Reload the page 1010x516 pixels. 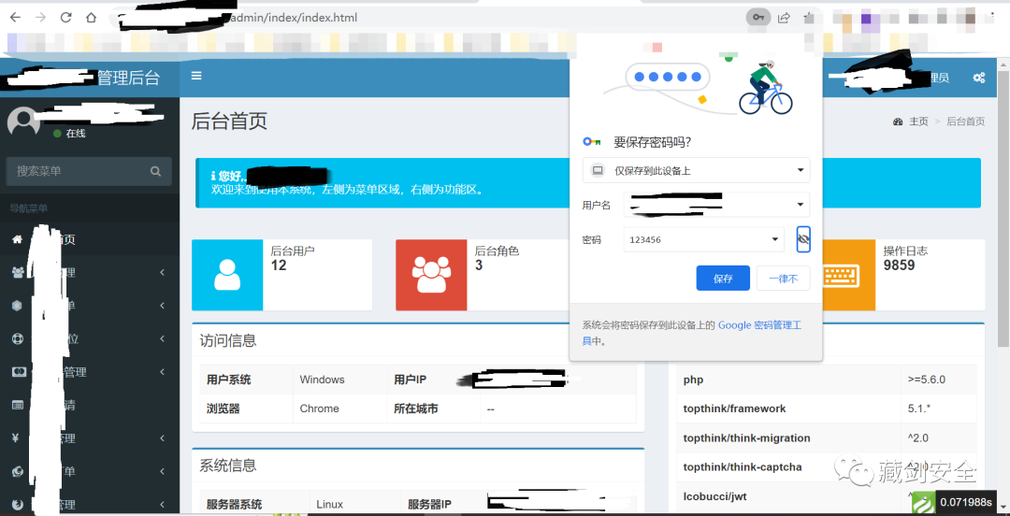pyautogui.click(x=65, y=18)
